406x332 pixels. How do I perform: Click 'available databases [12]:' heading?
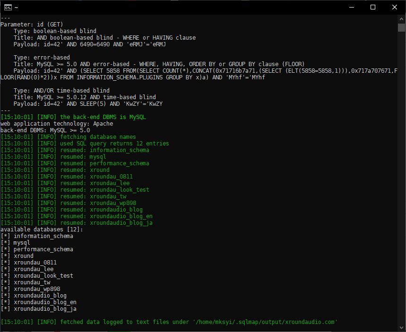[x=42, y=229]
